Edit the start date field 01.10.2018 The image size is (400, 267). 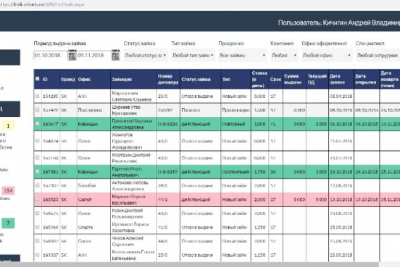(x=51, y=56)
